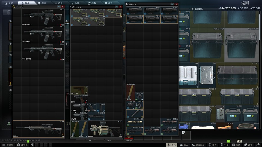This screenshot has height=147, width=262.
Task: Click the M4A1 quick-slot label at bottom
Action: point(109,141)
